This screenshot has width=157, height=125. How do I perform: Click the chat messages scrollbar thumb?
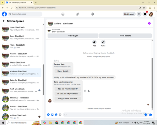[x=152, y=83]
